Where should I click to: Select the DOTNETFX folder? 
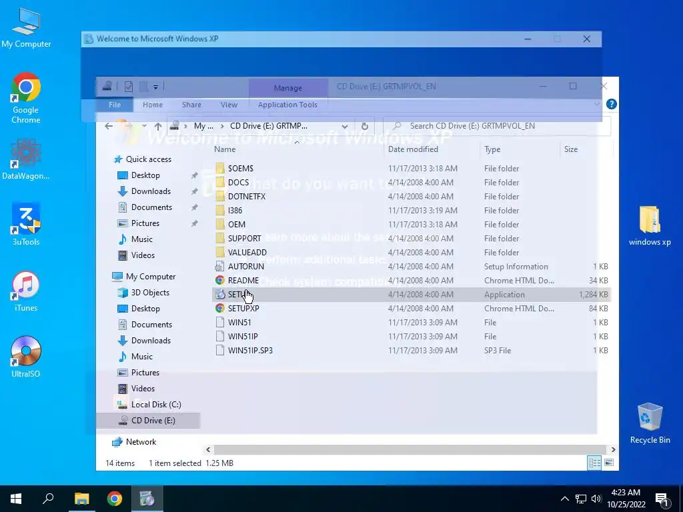247,197
